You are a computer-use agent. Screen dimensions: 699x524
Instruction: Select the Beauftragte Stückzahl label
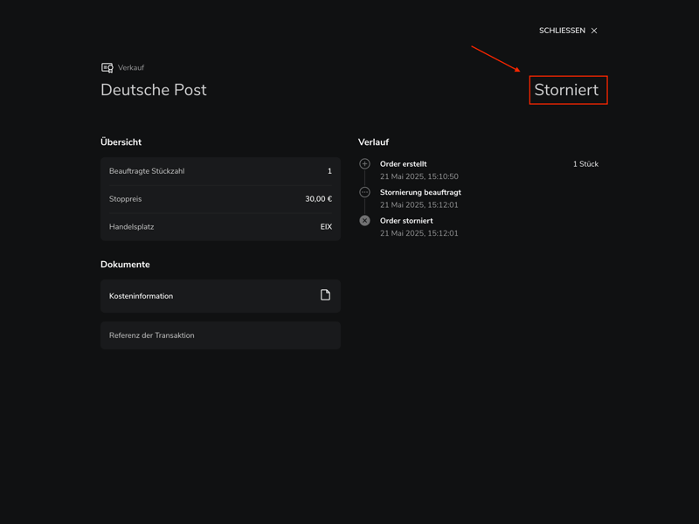tap(147, 171)
